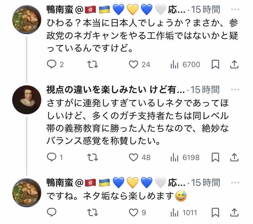Open more options on first tweet

pos(235,9)
